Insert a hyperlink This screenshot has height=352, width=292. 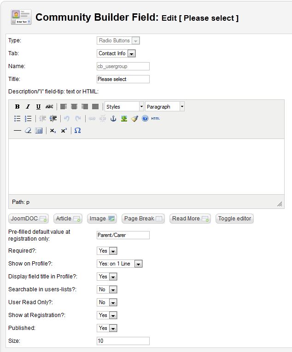(92, 119)
